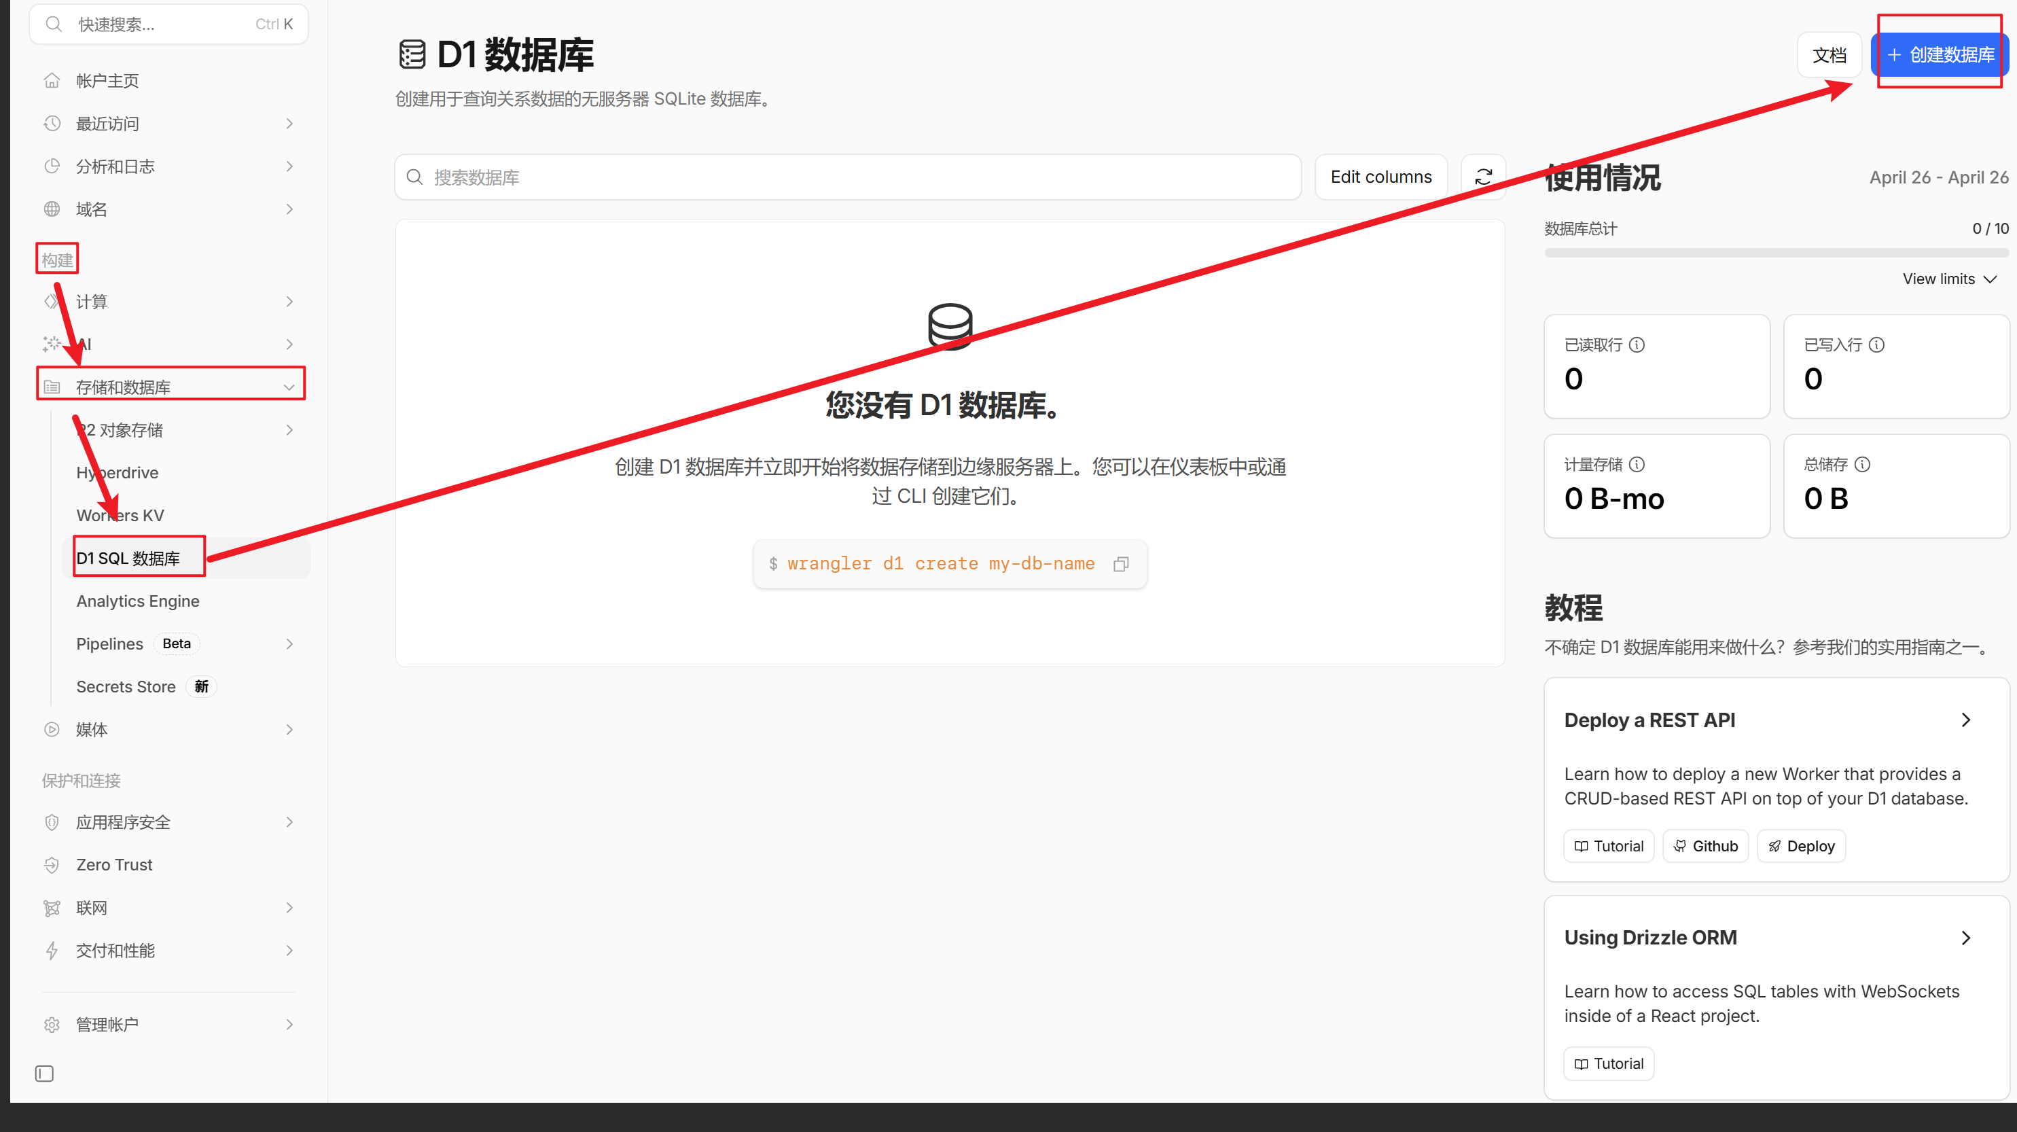Click the network icon beside 联网
This screenshot has height=1132, width=2017.
coord(52,908)
